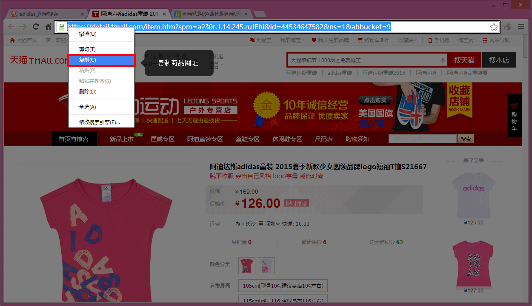Image resolution: width=532 pixels, height=306 pixels.
Task: Open the 新品上市 shop tab
Action: [122, 139]
